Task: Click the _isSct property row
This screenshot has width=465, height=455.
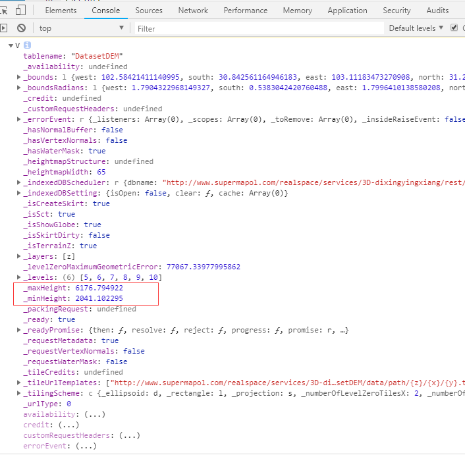Action: pyautogui.click(x=49, y=214)
